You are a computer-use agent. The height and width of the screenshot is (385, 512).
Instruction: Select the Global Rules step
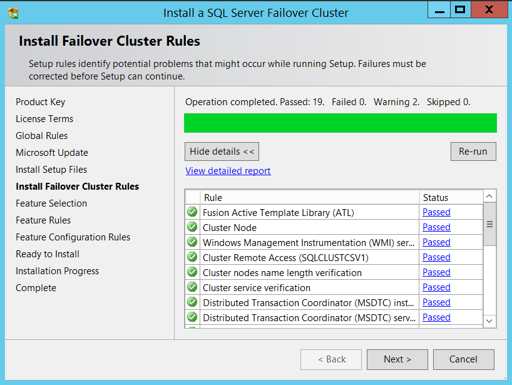42,136
